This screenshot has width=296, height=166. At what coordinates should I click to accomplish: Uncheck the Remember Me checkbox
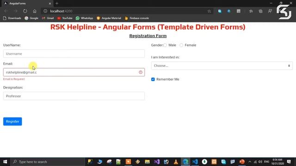click(x=153, y=79)
